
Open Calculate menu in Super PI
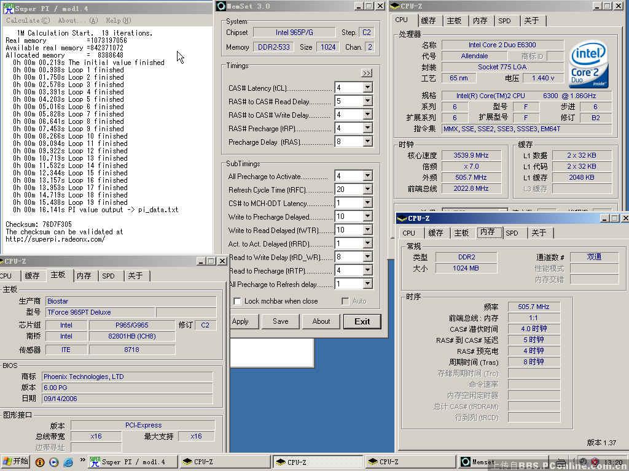28,20
